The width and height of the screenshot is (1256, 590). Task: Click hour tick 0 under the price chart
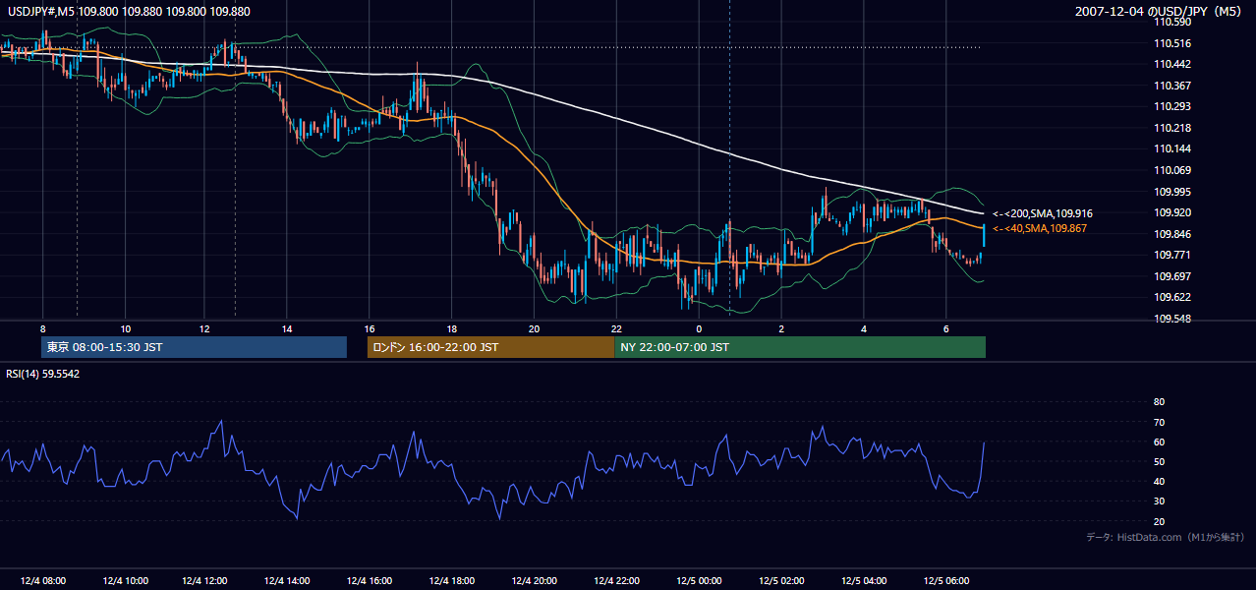pyautogui.click(x=699, y=328)
